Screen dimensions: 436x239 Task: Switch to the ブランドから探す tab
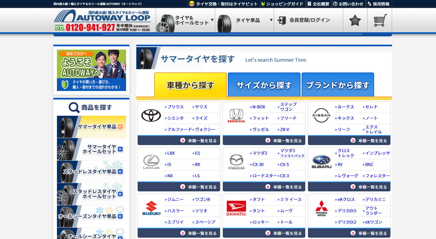(x=338, y=85)
